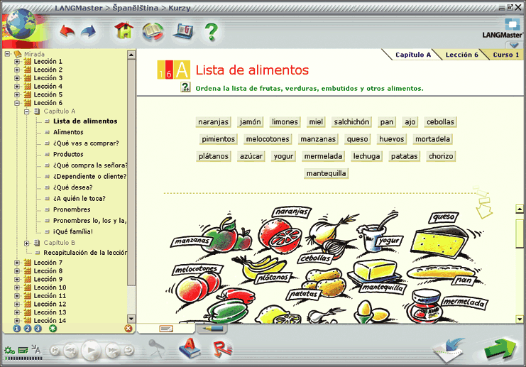Click the exercise help icon beside instructions
Screen dimensions: 526x367
pyautogui.click(x=185, y=87)
